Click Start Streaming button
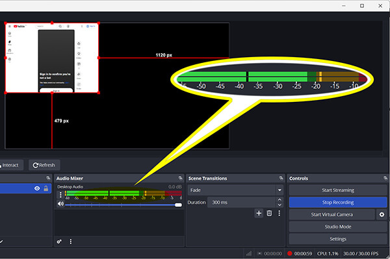The image size is (390, 259). tap(338, 190)
